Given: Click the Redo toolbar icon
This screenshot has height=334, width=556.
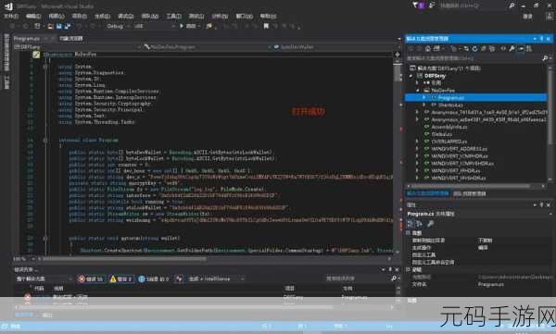Looking at the screenshot, I should 93,26.
